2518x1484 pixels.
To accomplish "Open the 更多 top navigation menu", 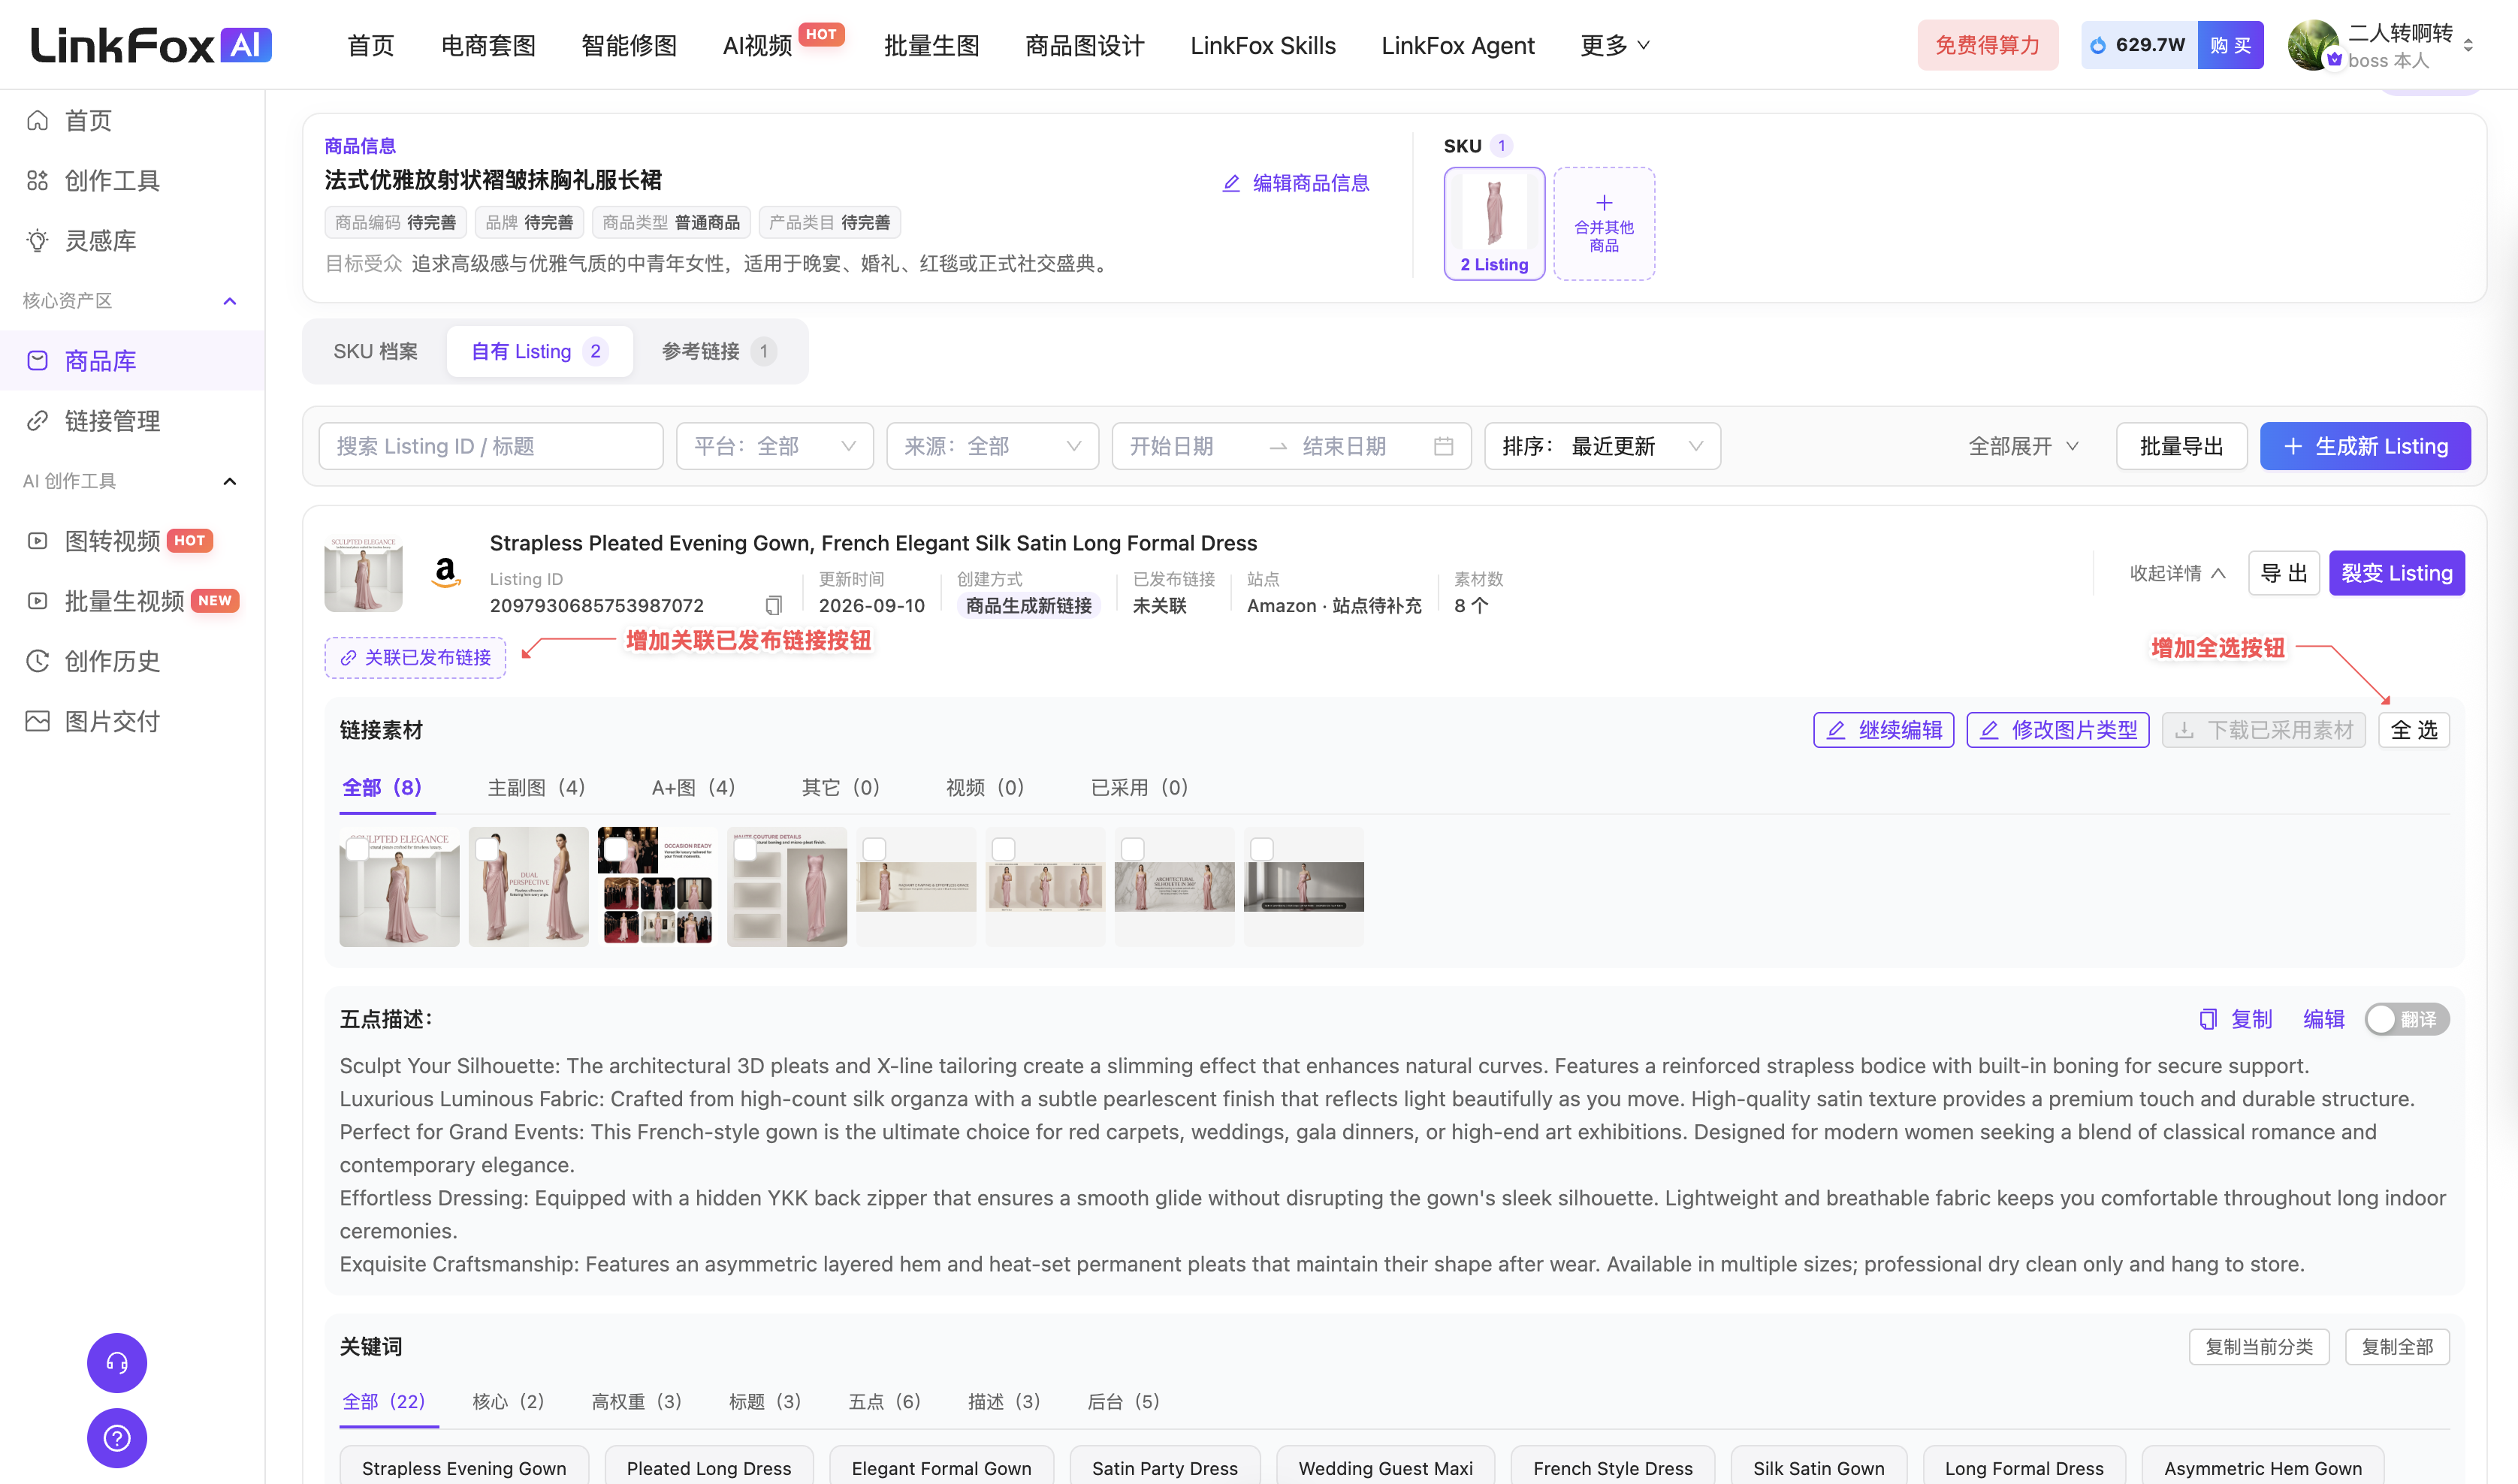I will 1614,45.
